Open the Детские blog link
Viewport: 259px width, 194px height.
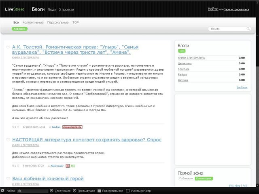tap(183, 80)
